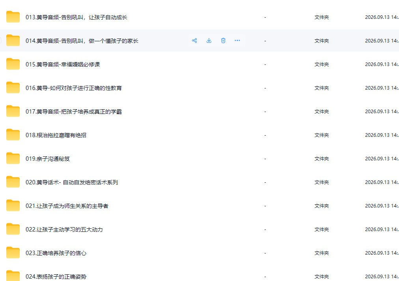
Task: Click folder icon for 022.让孩子主动学习的五大动力
Action: 13,229
